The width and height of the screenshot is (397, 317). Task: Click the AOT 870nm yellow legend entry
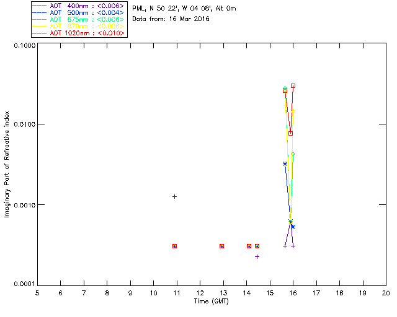pos(78,26)
